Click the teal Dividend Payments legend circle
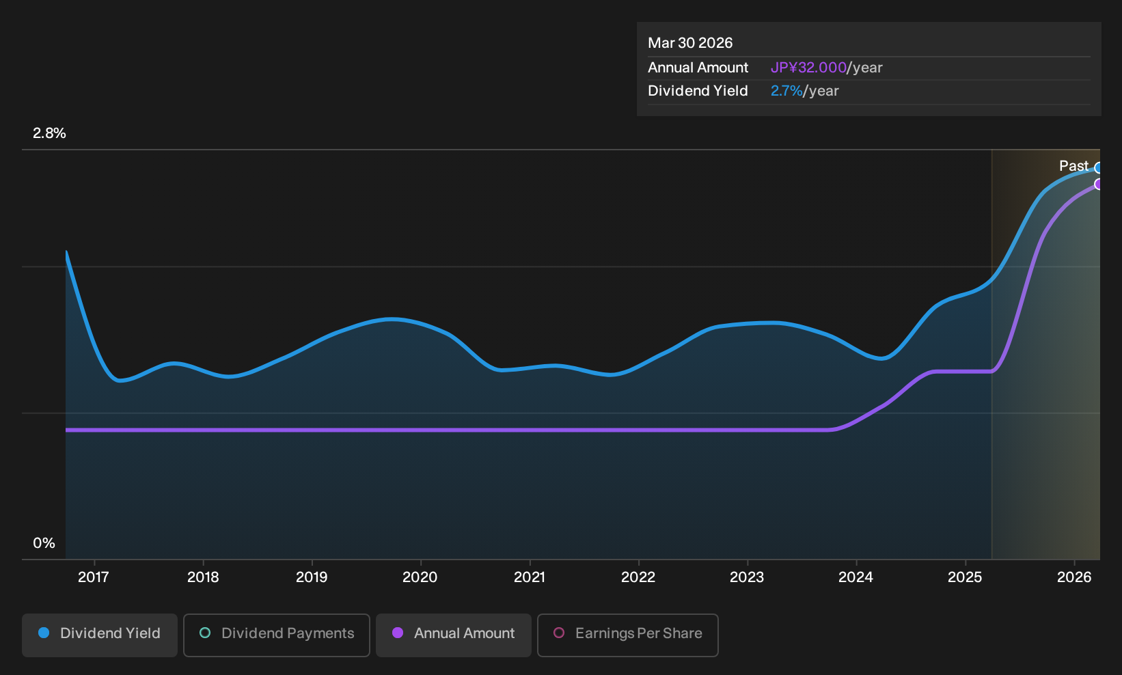The height and width of the screenshot is (675, 1122). (x=205, y=633)
